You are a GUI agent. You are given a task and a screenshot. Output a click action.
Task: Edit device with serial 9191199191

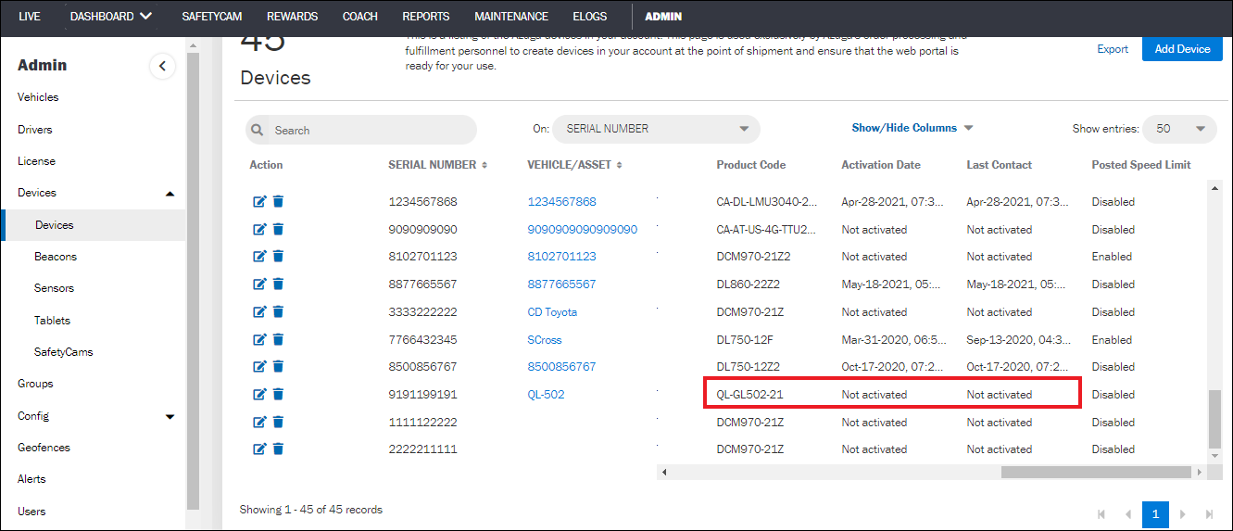click(x=260, y=394)
